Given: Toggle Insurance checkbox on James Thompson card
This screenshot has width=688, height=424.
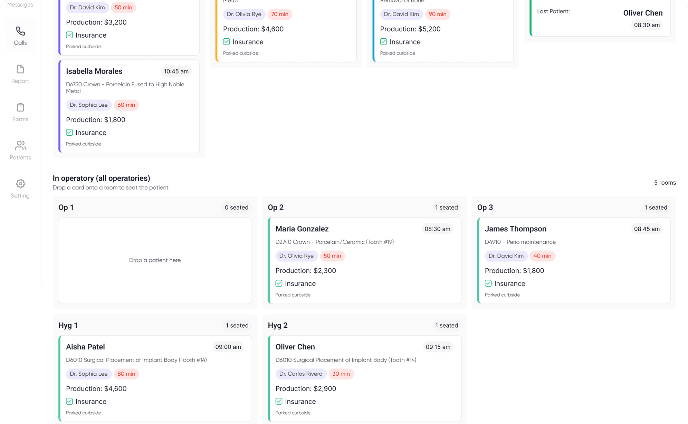Looking at the screenshot, I should [x=488, y=283].
